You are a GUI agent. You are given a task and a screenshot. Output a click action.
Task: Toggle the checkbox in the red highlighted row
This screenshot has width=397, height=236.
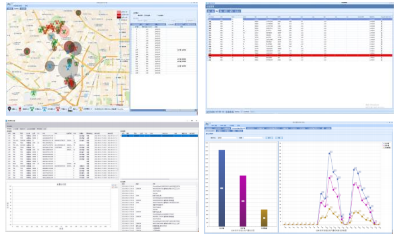pos(382,56)
